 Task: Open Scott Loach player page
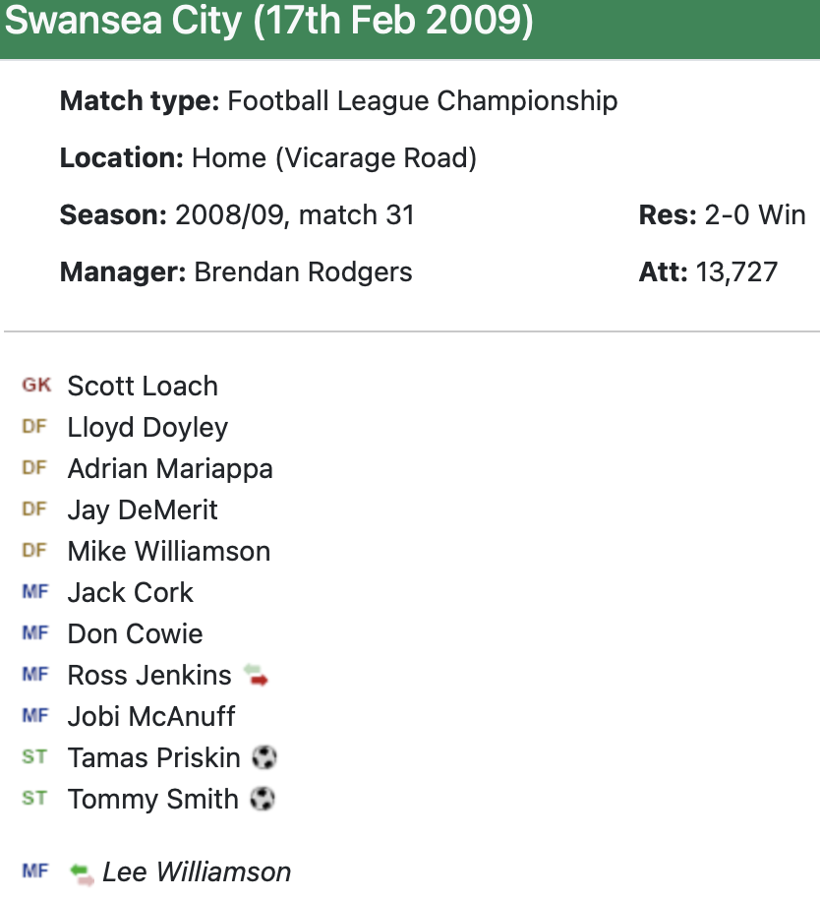(143, 386)
